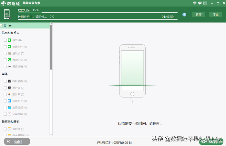This screenshot has width=226, height=146.
Task: Tick the 通讯录 (0) checkbox
Action: (x=5, y=53)
